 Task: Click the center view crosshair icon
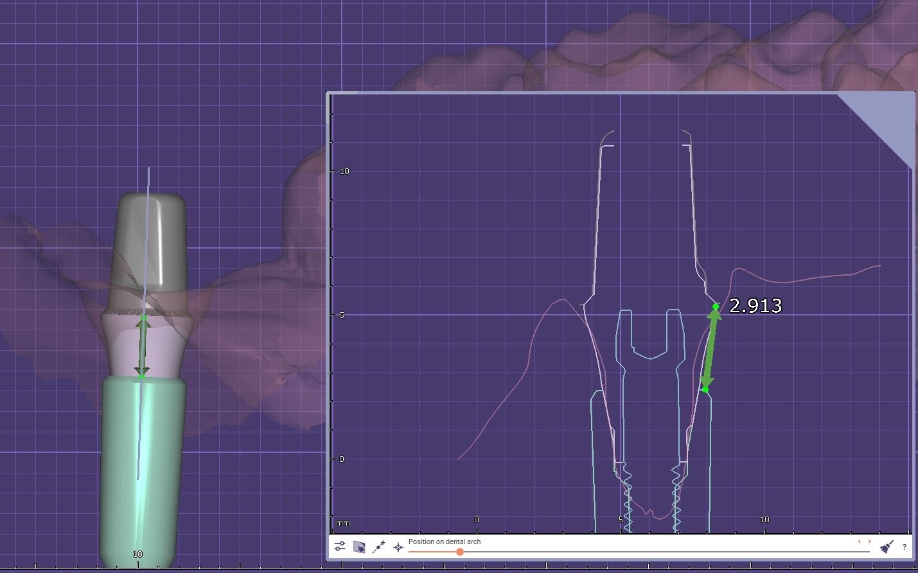[398, 547]
